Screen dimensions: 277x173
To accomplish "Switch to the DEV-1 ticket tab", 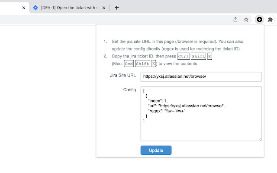I will tap(69, 8).
